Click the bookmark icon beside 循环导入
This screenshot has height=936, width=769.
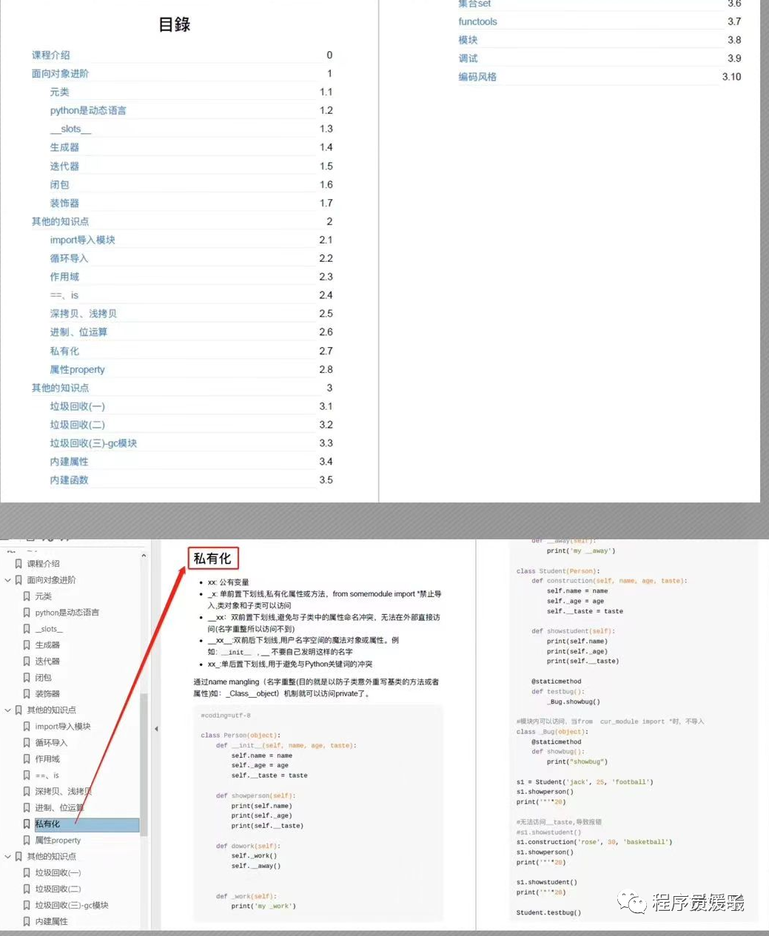pos(27,743)
